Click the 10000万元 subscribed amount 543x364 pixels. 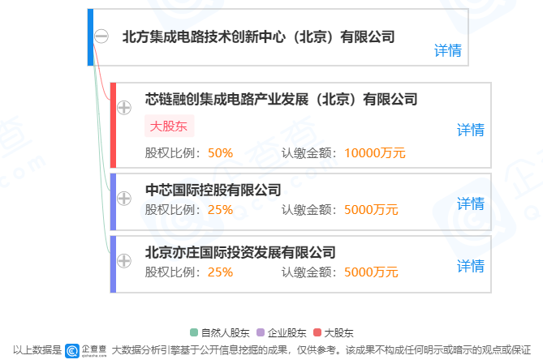tap(374, 152)
